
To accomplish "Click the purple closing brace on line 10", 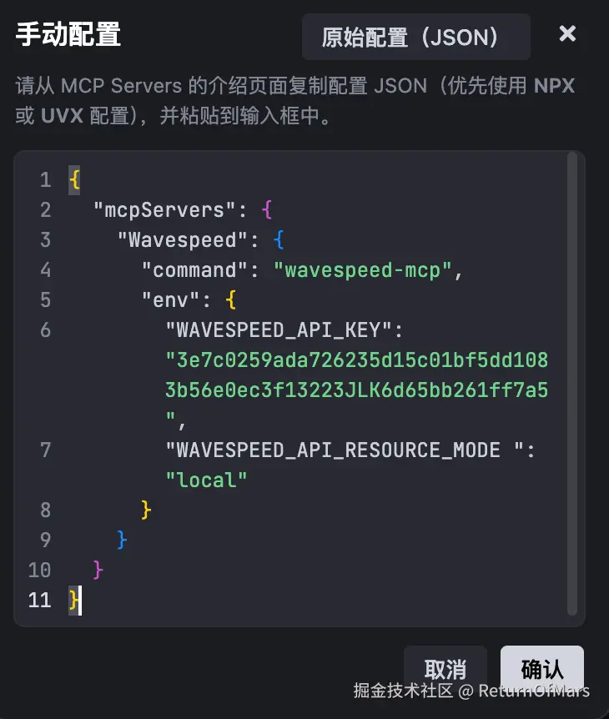I will 98,570.
